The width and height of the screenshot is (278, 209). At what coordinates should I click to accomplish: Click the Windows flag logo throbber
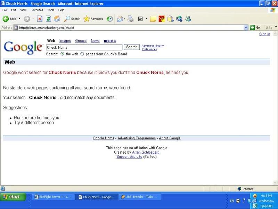click(273, 10)
